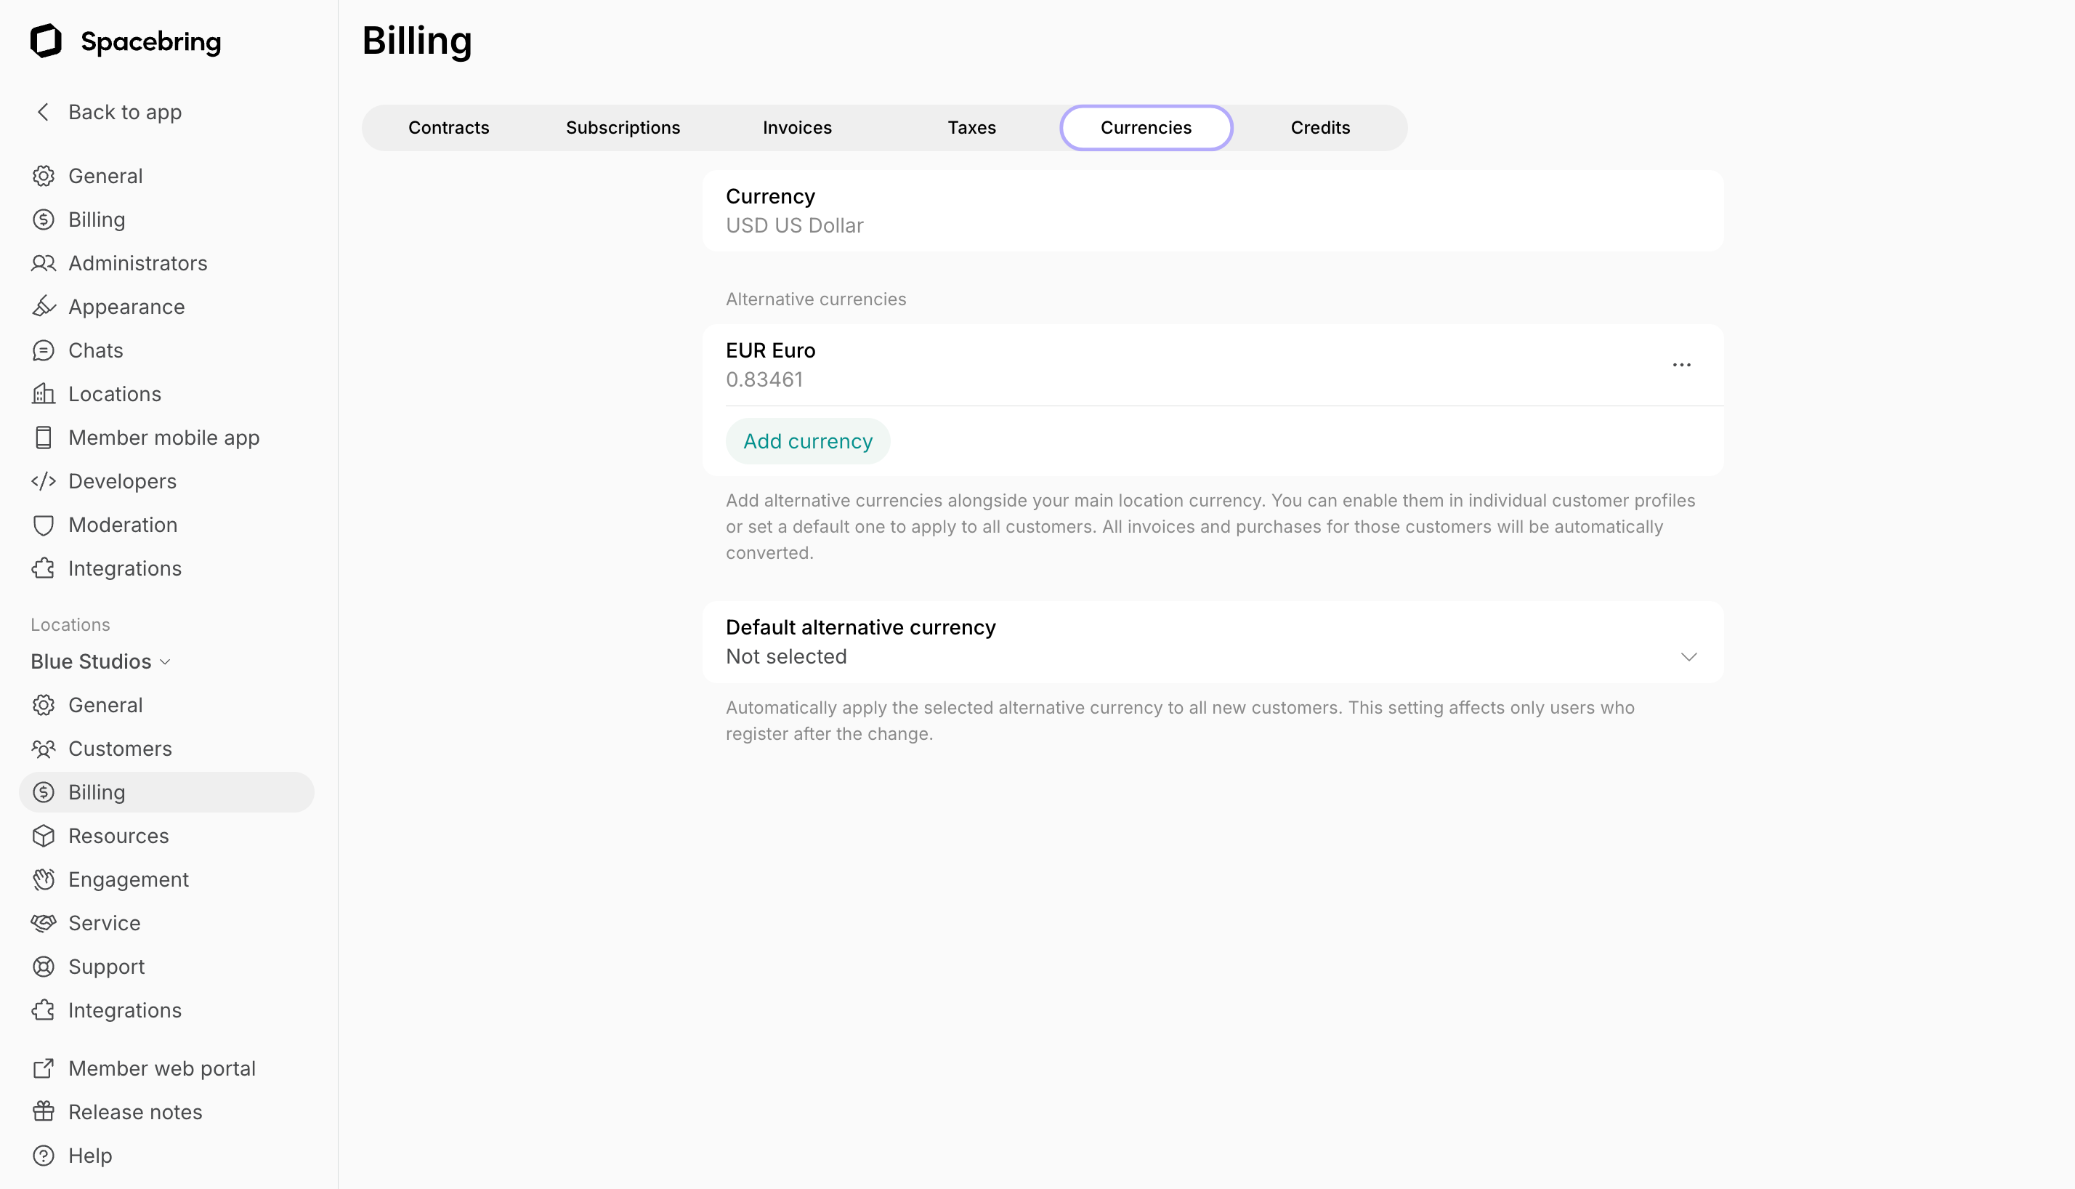Image resolution: width=2075 pixels, height=1189 pixels.
Task: Go to Administrators settings label
Action: [x=138, y=263]
